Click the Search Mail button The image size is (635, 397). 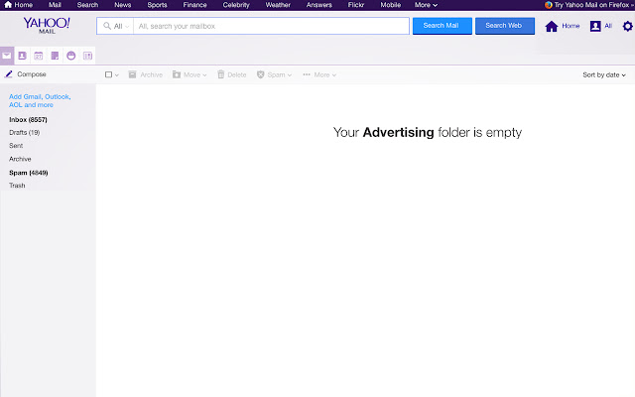coord(443,26)
